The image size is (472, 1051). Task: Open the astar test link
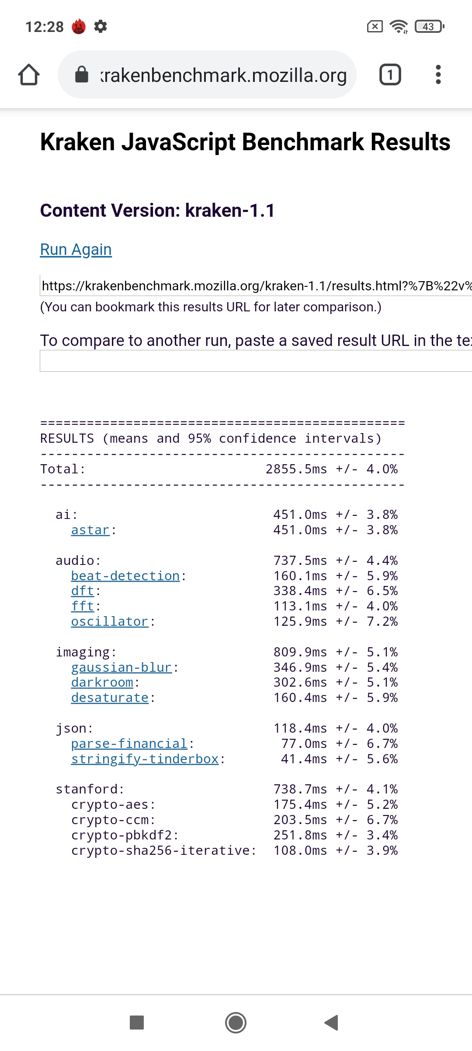point(90,530)
